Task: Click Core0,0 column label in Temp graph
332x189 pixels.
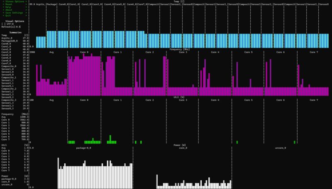Action: 63,4
